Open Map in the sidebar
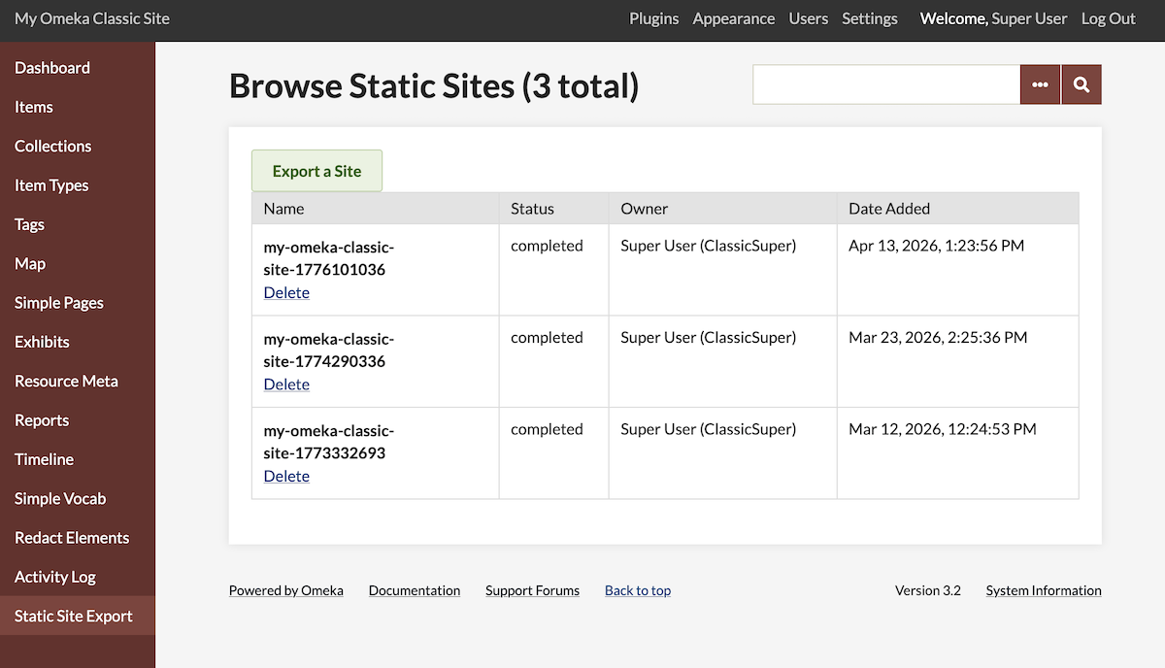The height and width of the screenshot is (668, 1165). coord(78,263)
